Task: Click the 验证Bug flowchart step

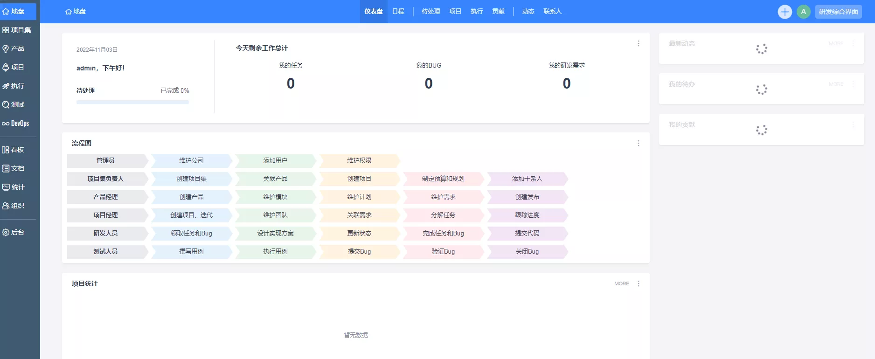Action: tap(443, 251)
